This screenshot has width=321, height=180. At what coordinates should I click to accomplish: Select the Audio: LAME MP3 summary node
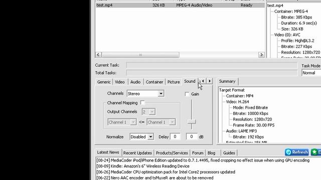click(241, 131)
